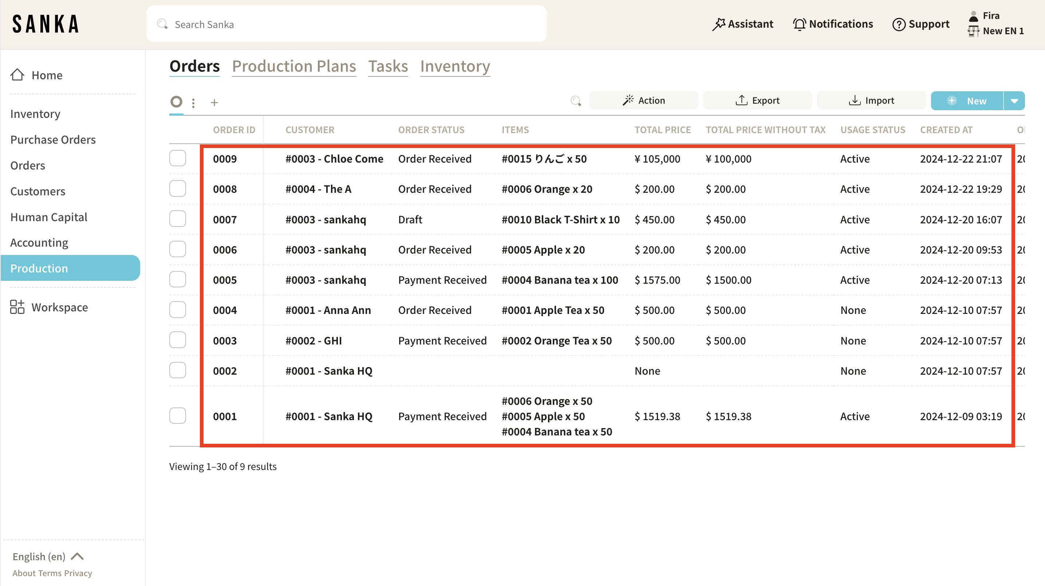Switch to the Production Plans tab
Screen dimensions: 1045x586
pos(294,67)
